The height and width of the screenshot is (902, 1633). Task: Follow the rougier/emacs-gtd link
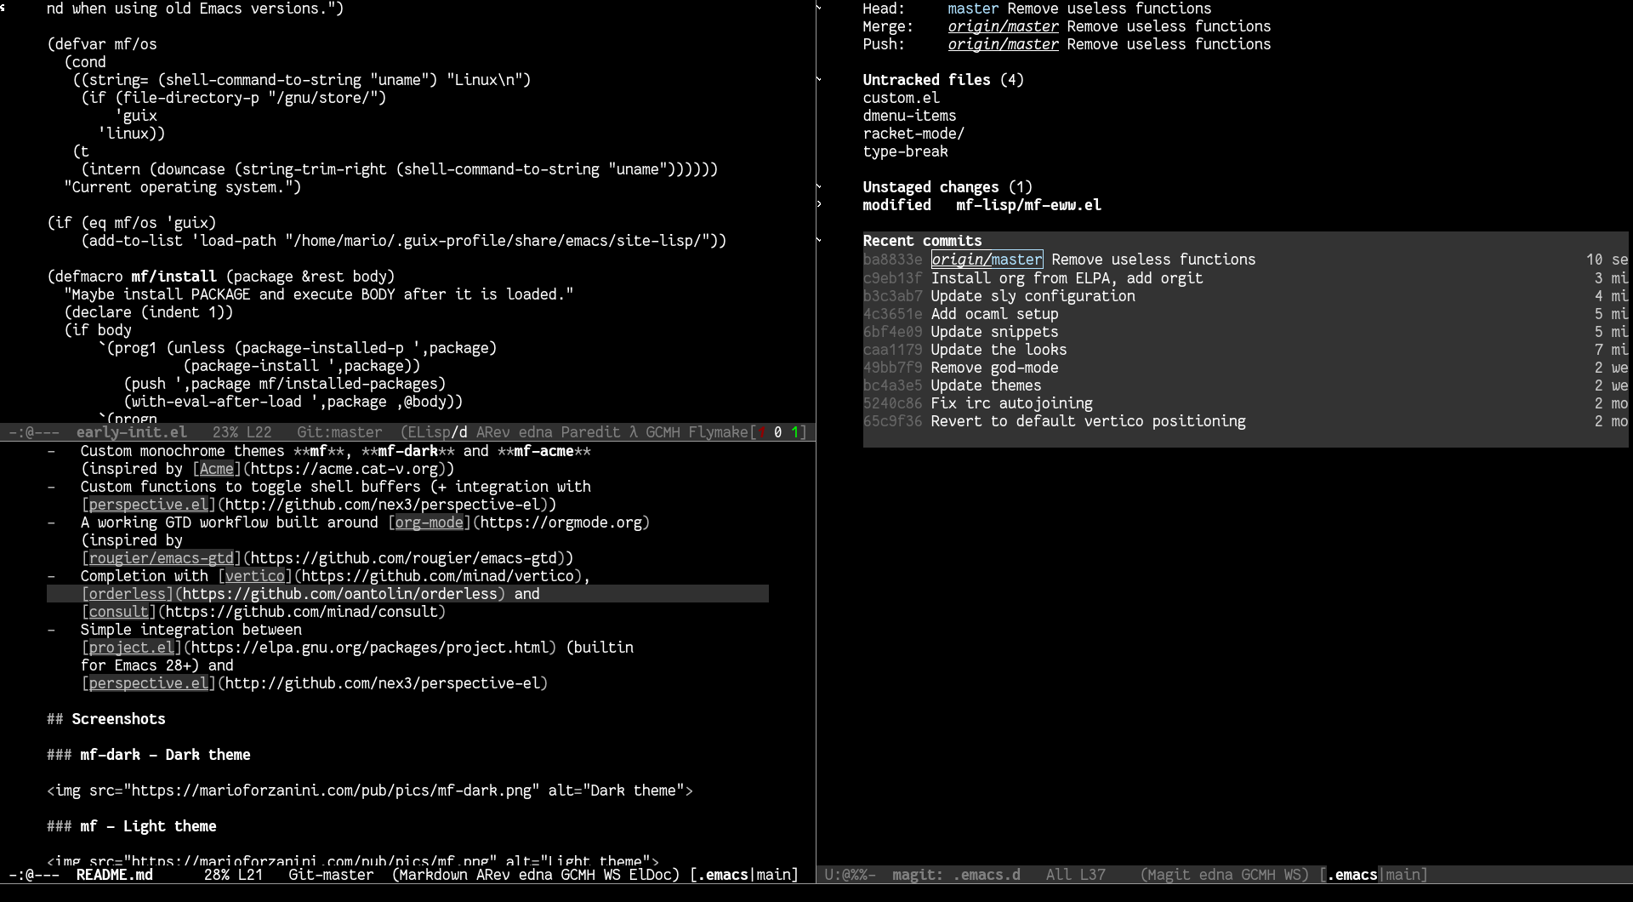coord(162,558)
